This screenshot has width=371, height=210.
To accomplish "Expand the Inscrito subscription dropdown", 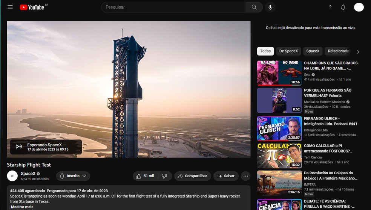I will coord(73,176).
